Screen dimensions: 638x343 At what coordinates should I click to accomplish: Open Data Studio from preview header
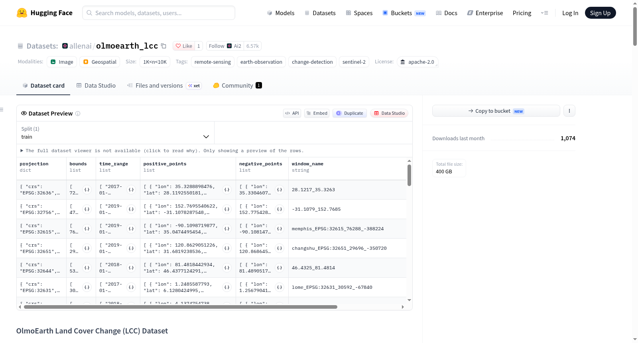(x=389, y=113)
